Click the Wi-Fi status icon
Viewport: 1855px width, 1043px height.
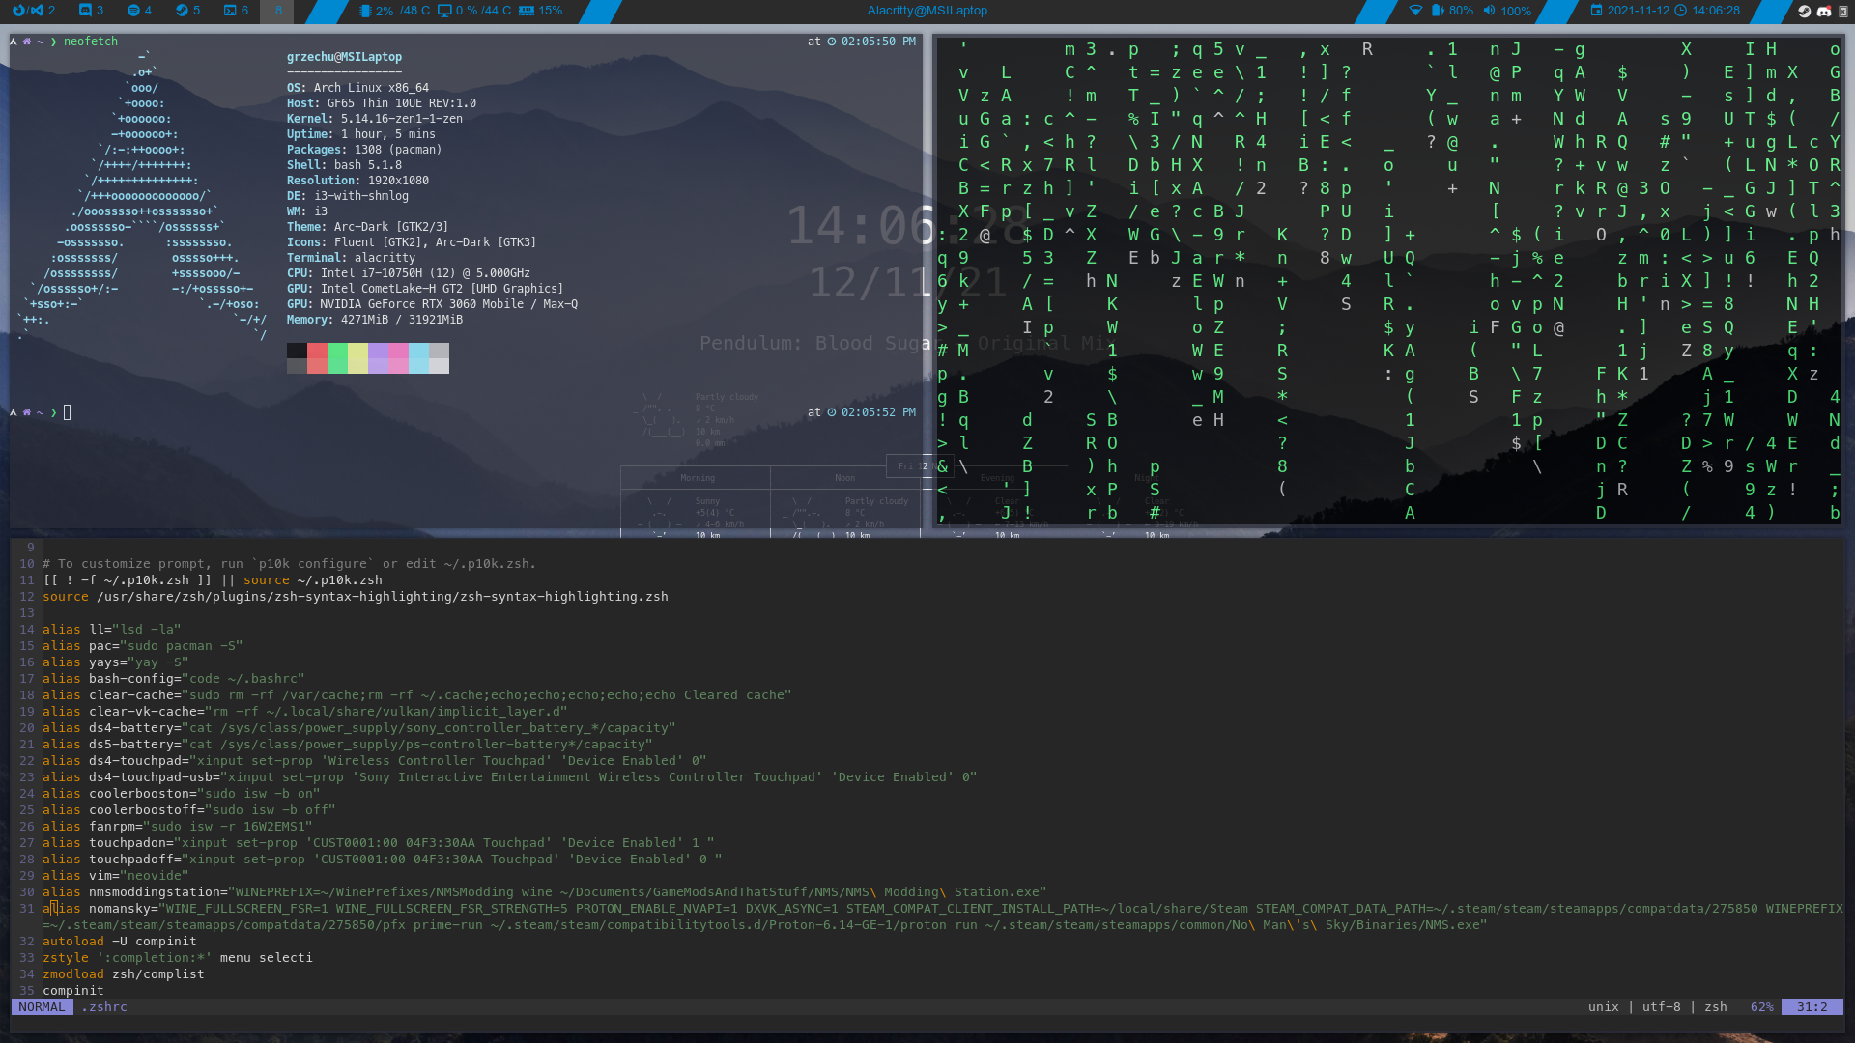tap(1415, 11)
